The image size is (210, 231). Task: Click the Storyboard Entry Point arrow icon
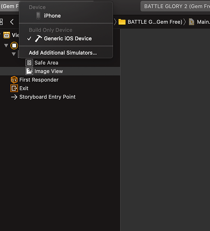point(14,97)
